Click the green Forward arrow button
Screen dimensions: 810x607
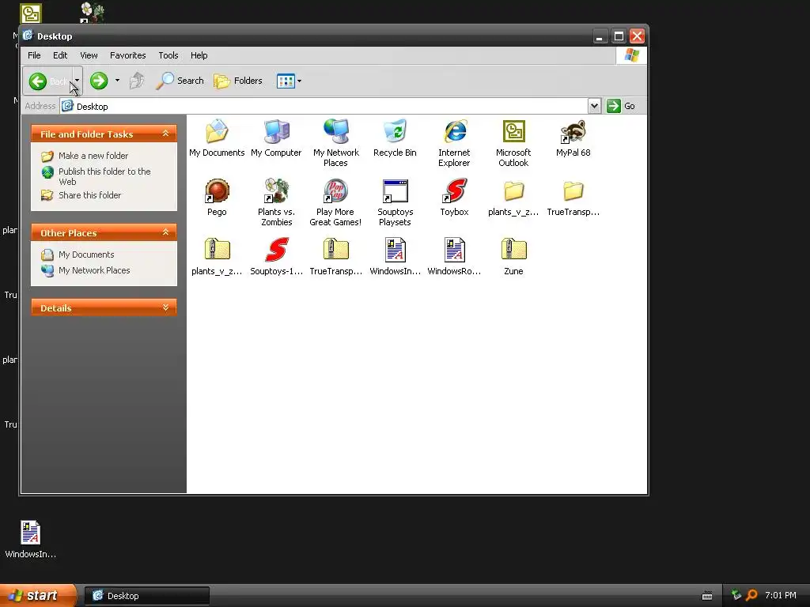99,81
